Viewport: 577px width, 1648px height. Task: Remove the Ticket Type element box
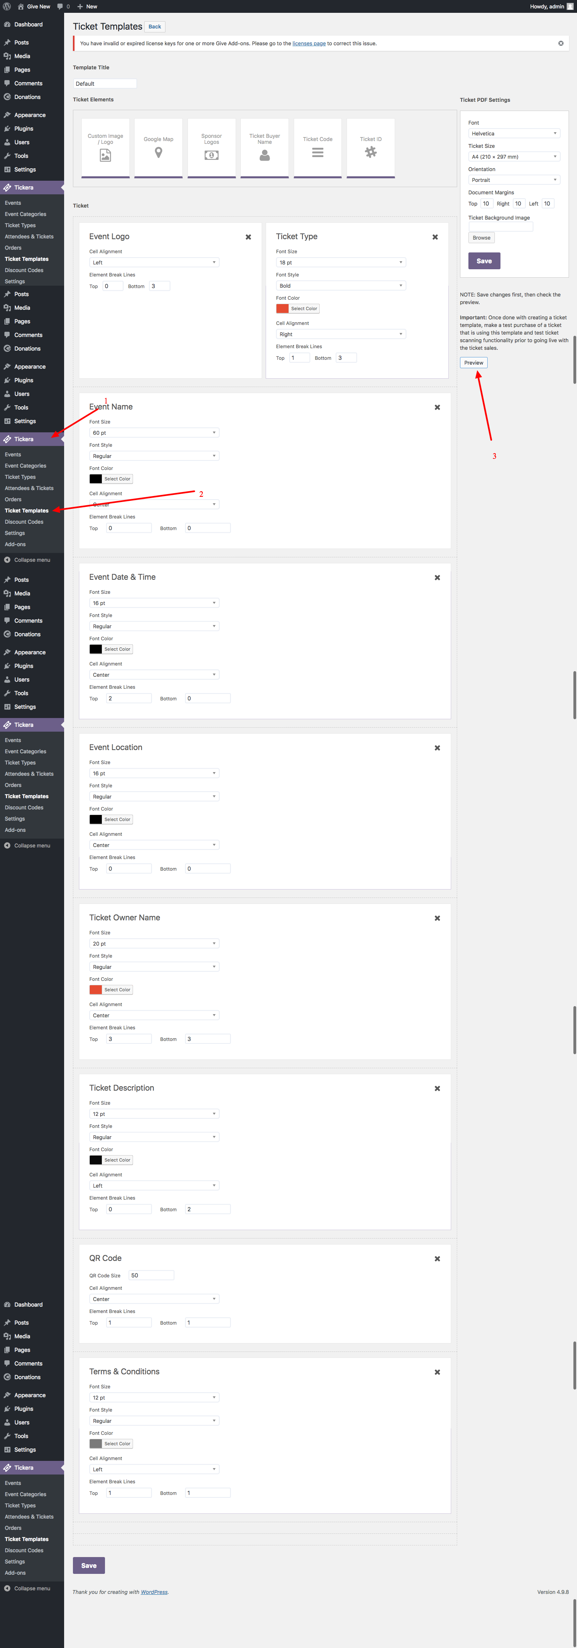point(435,237)
